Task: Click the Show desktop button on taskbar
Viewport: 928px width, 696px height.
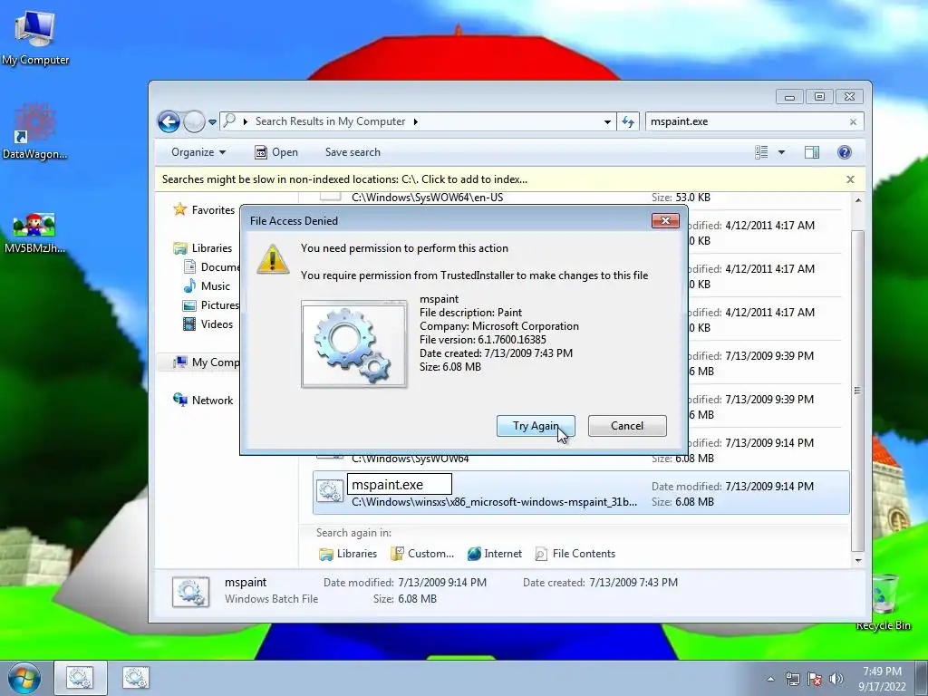Action: [x=921, y=678]
